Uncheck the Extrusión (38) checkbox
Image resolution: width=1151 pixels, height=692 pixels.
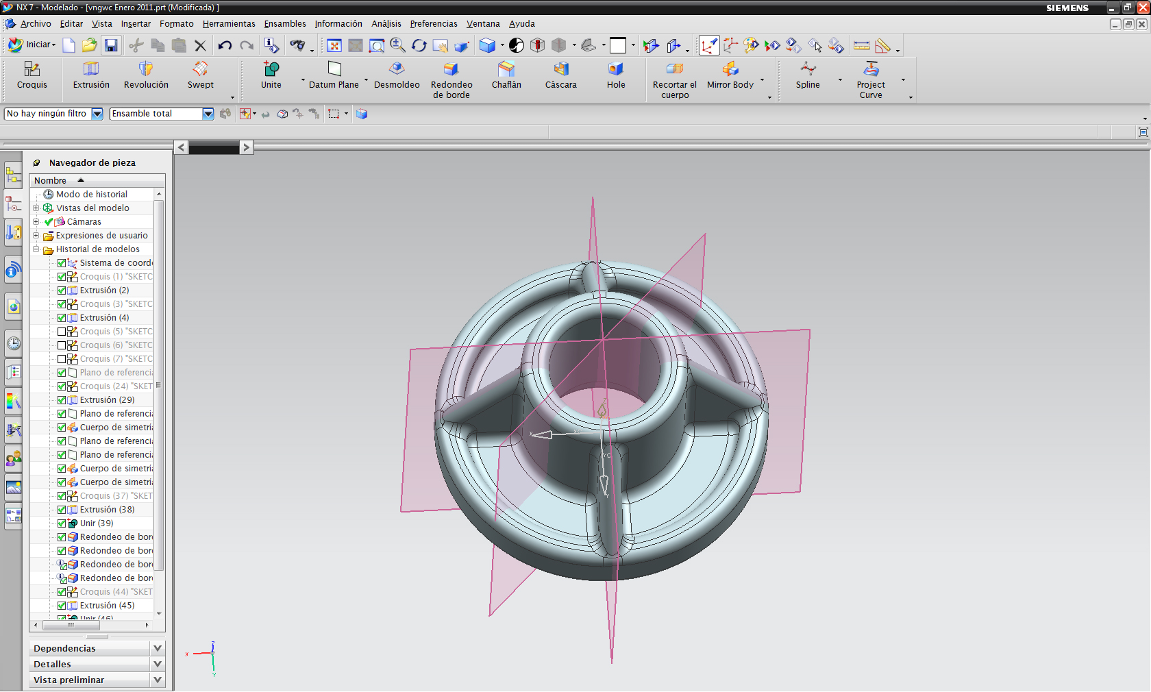click(x=62, y=510)
